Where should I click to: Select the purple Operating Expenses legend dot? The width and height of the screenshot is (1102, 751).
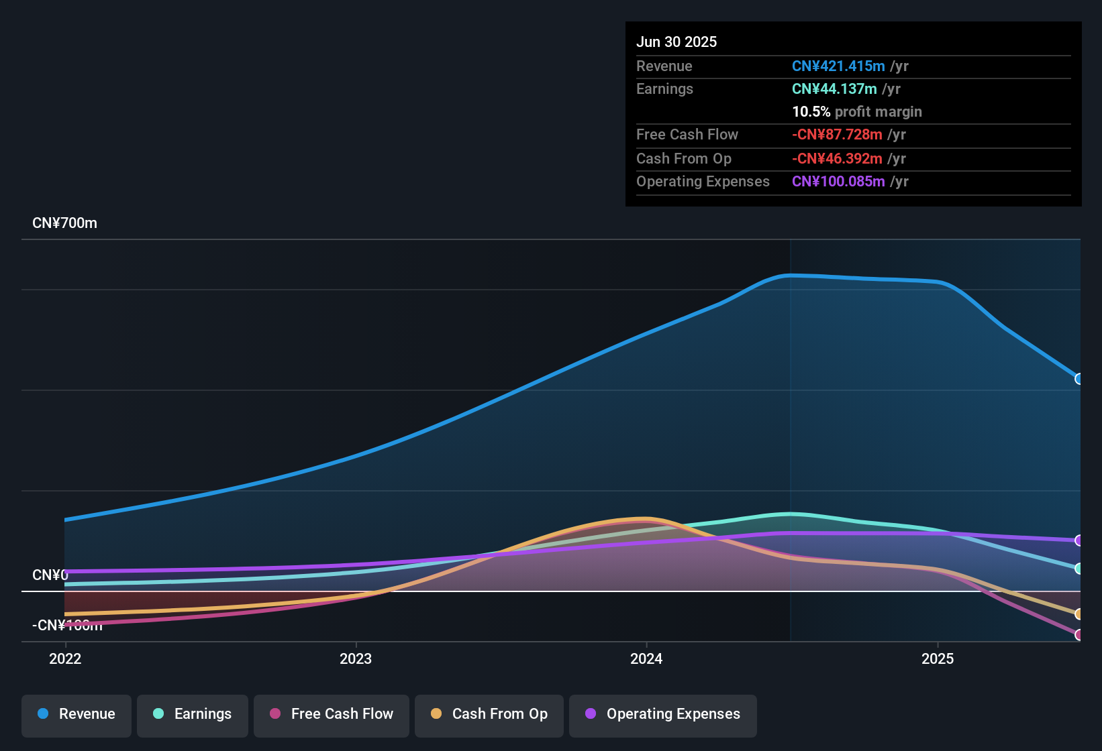(590, 714)
